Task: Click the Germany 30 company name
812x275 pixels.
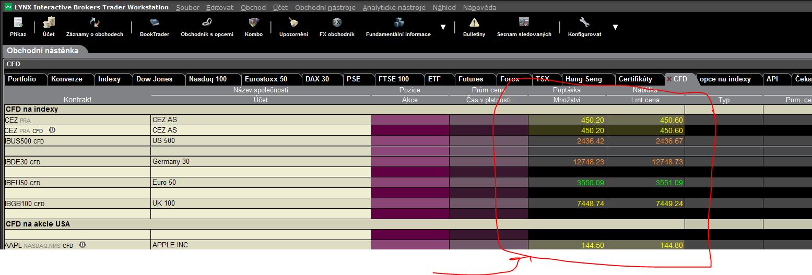Action: coord(171,162)
